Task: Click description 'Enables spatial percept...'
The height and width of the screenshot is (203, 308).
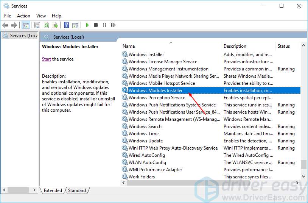Action: click(248, 98)
